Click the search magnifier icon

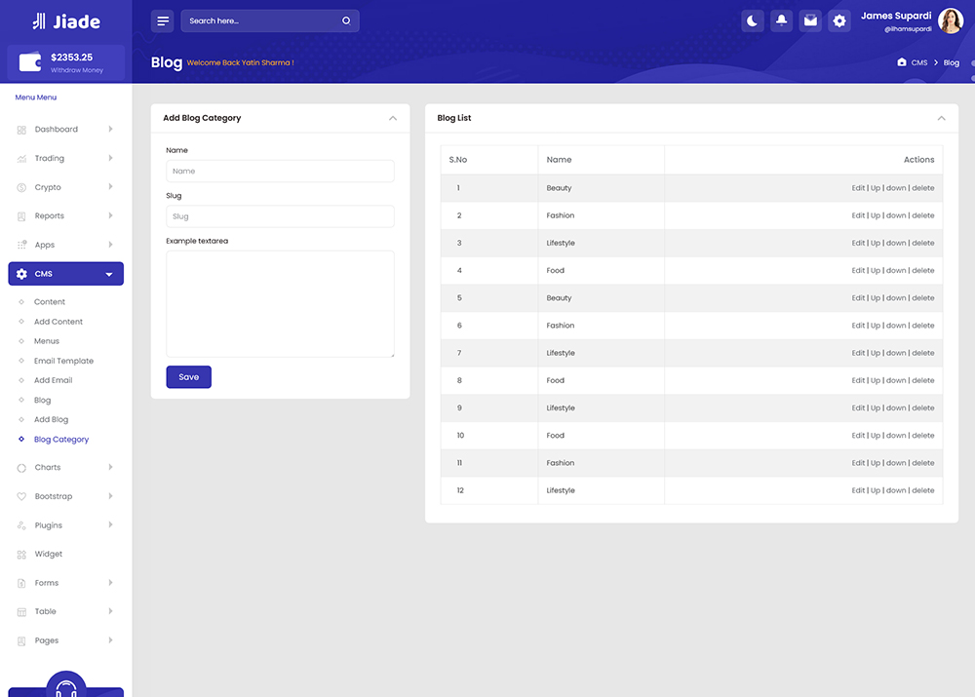pos(346,20)
